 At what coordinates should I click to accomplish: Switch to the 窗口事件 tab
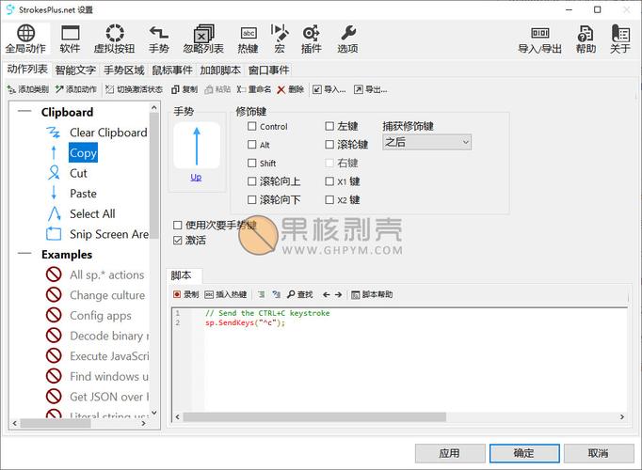(x=268, y=70)
